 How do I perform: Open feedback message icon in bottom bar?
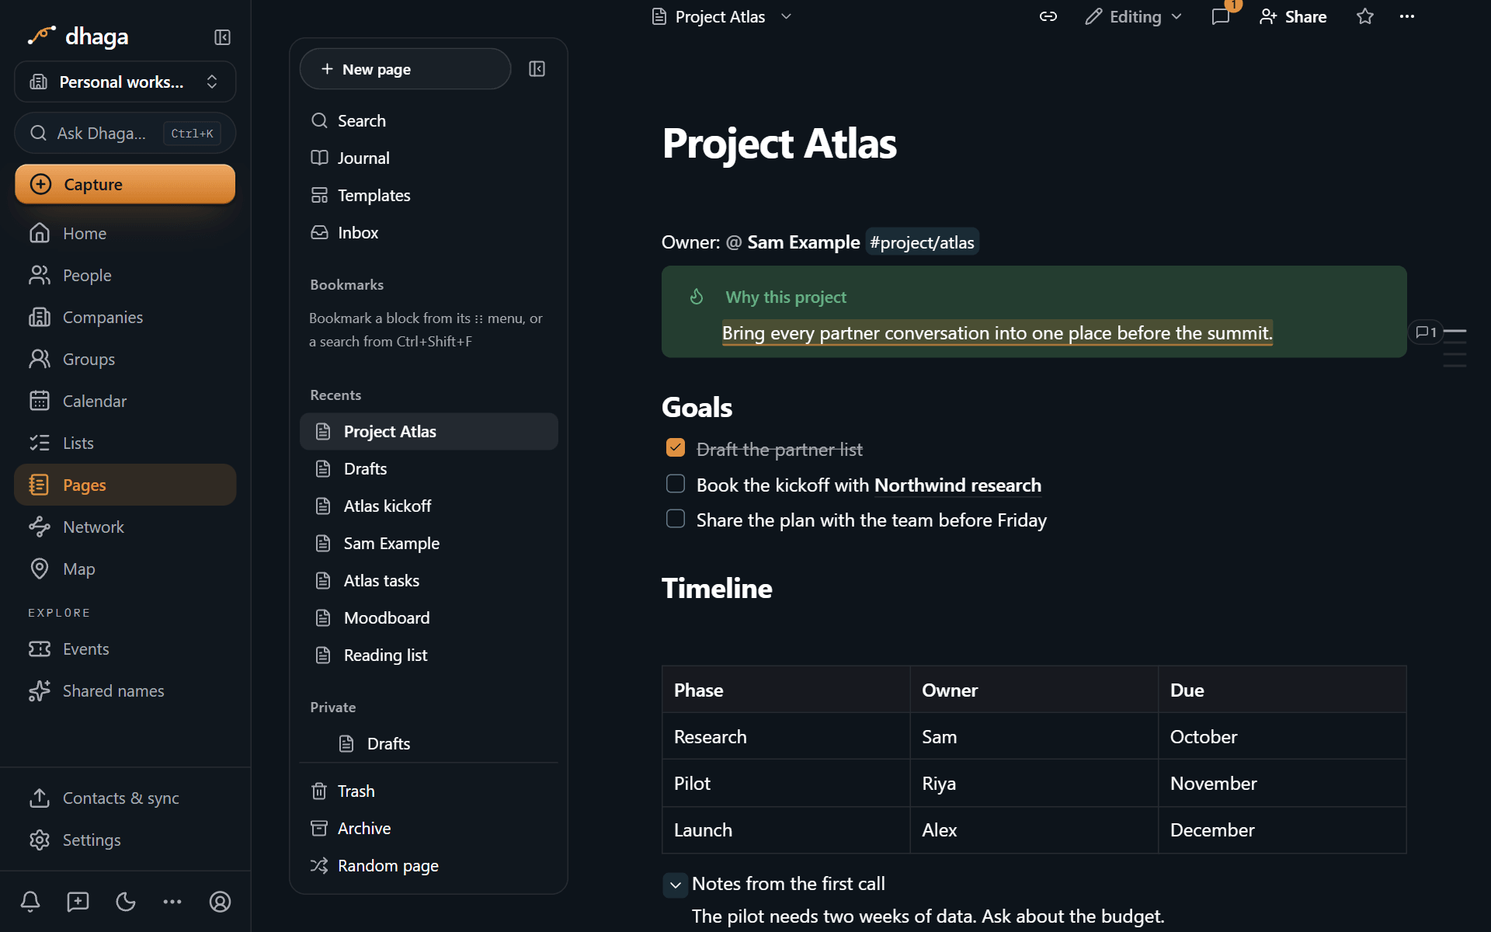(78, 902)
